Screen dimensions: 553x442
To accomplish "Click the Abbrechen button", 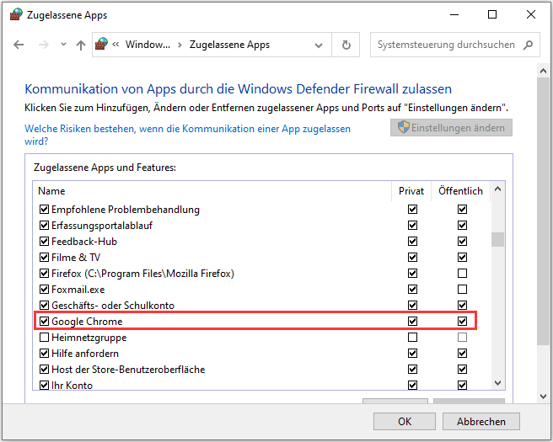I will [x=481, y=421].
